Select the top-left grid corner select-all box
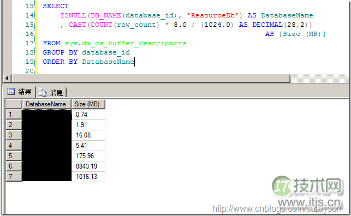Screen dimensions: 351x216 tap(14, 104)
